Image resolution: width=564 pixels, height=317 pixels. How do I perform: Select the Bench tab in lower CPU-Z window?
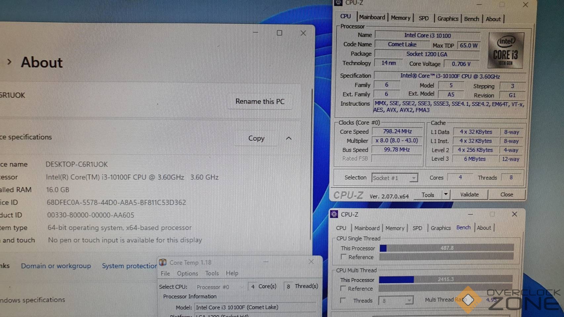[463, 228]
